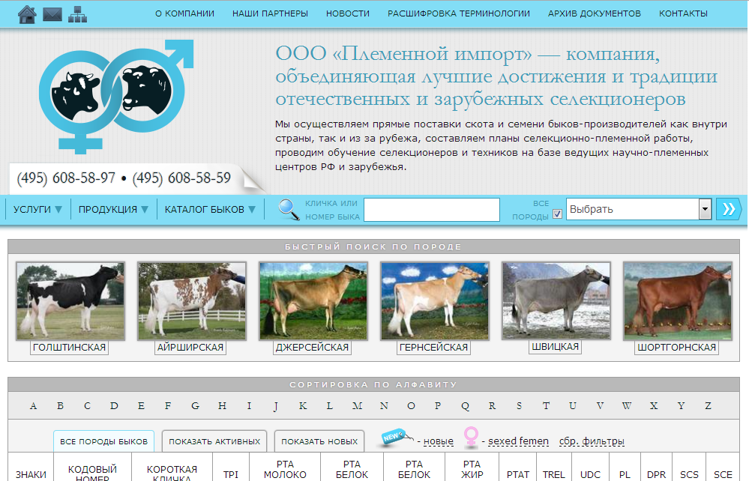Click the envelope mail icon

coord(52,15)
